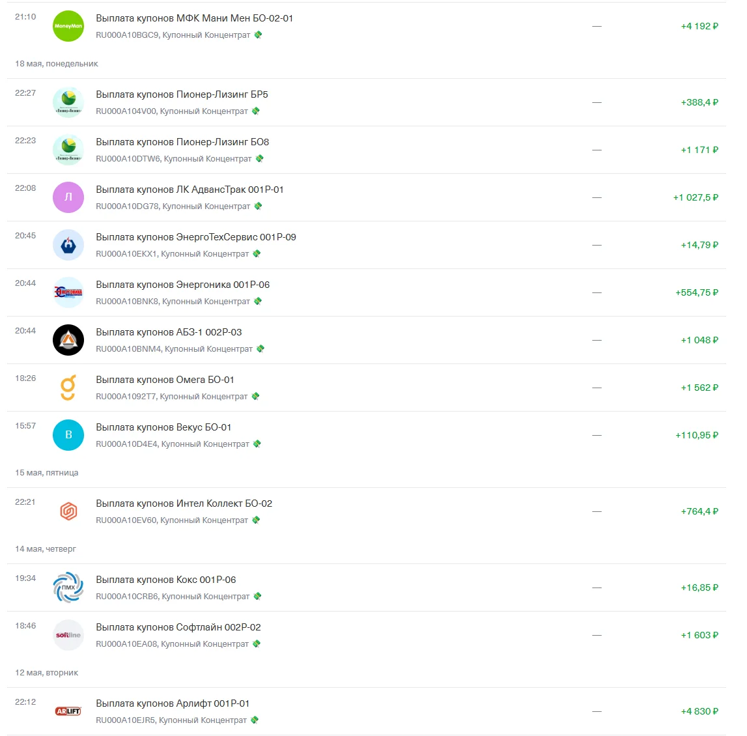Click the orange Омега logo icon
The height and width of the screenshot is (736, 747).
68,388
